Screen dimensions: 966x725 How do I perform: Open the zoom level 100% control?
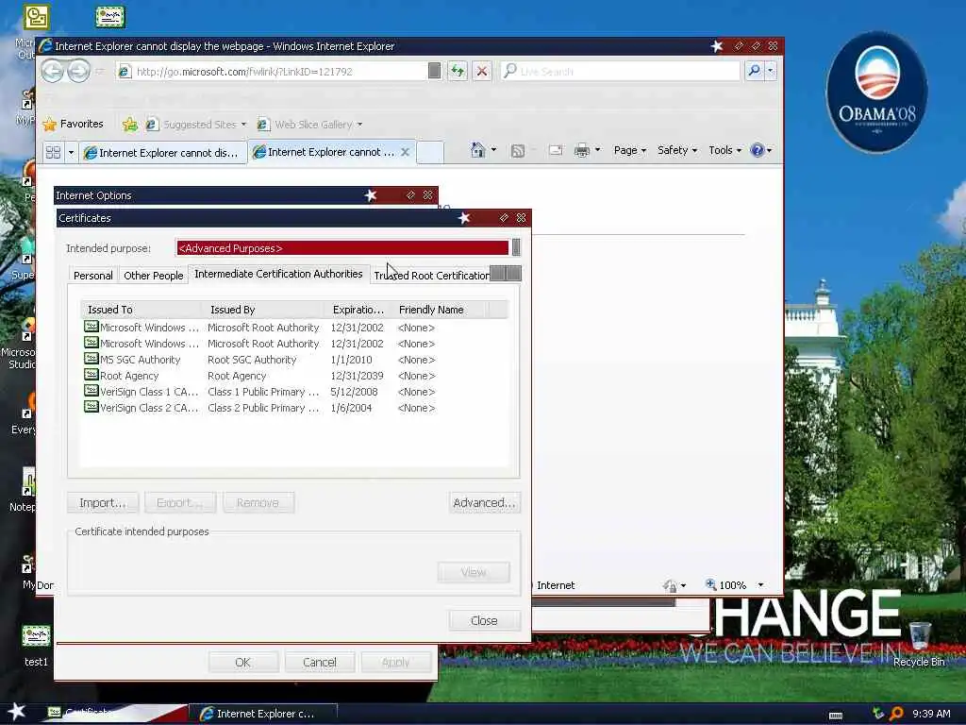pyautogui.click(x=726, y=585)
